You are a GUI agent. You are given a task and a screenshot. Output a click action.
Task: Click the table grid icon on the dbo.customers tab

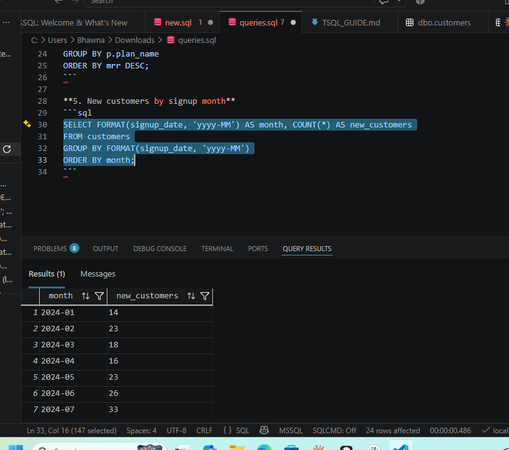(x=410, y=22)
